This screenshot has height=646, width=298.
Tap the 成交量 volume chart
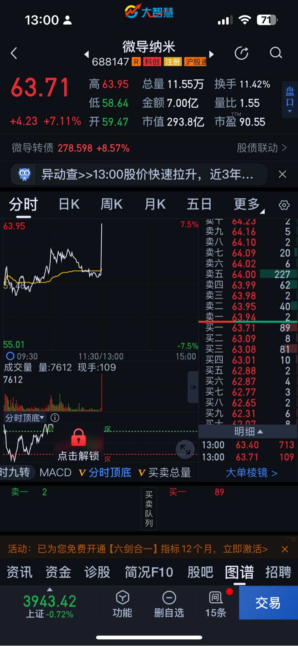100,392
